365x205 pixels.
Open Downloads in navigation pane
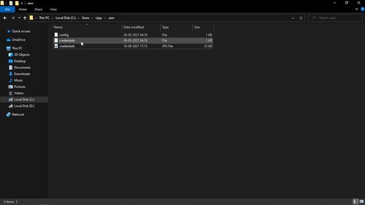pos(22,74)
